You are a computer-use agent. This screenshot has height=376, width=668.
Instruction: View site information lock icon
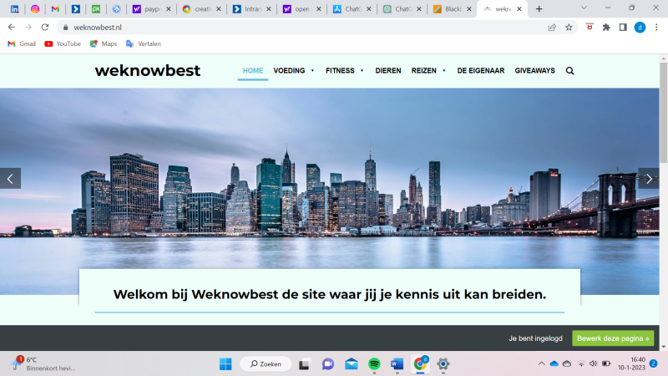click(x=66, y=28)
